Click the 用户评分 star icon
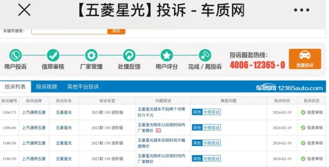The image size is (329, 167). (166, 55)
